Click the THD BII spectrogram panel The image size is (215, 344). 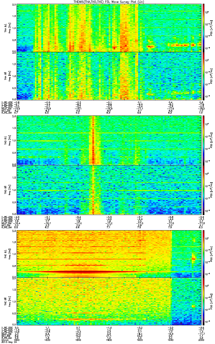click(x=109, y=189)
